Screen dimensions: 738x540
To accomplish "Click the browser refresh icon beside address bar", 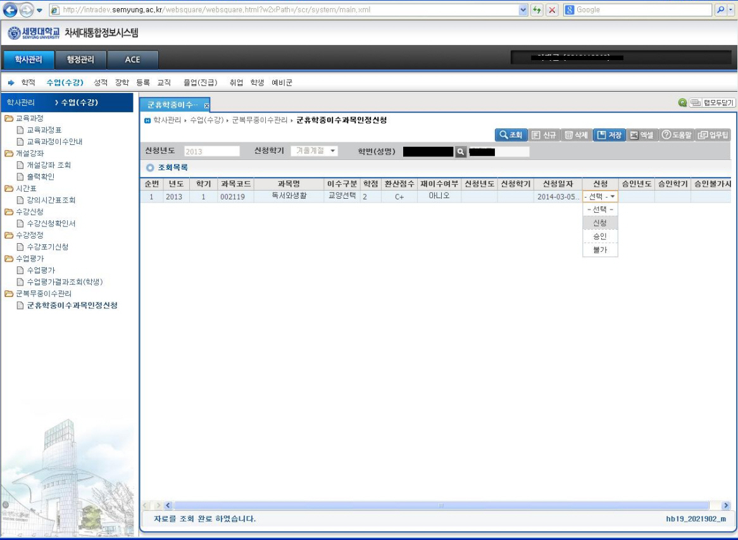I will click(x=537, y=10).
